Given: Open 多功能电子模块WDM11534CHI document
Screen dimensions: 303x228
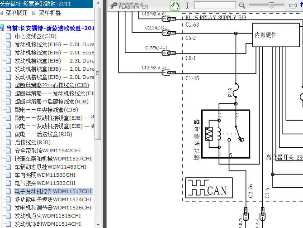Looking at the screenshot, I should pos(53,199).
